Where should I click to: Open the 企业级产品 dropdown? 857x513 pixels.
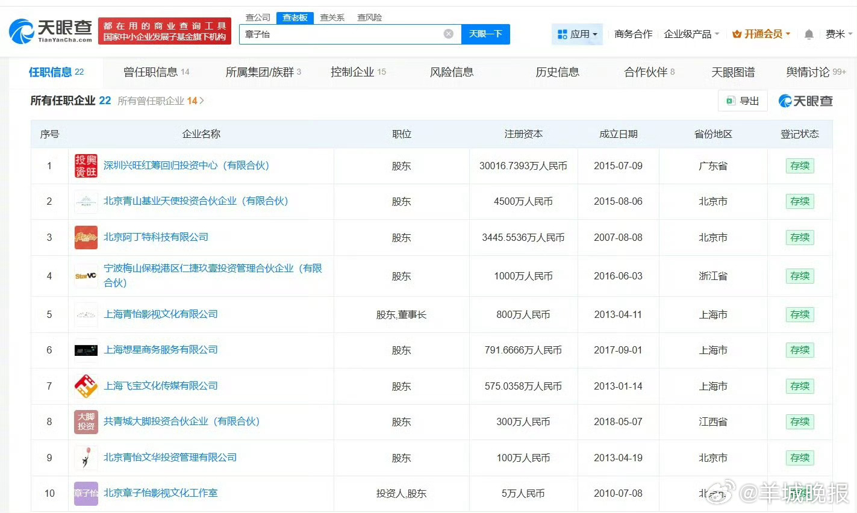click(x=691, y=34)
